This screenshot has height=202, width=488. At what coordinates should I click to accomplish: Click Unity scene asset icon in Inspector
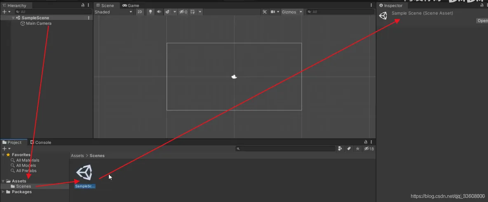click(383, 16)
